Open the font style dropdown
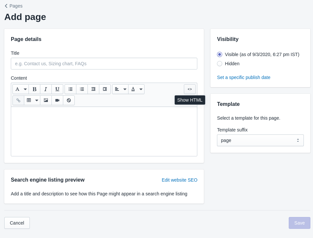Viewport: 313px width, 238px height. coord(20,89)
